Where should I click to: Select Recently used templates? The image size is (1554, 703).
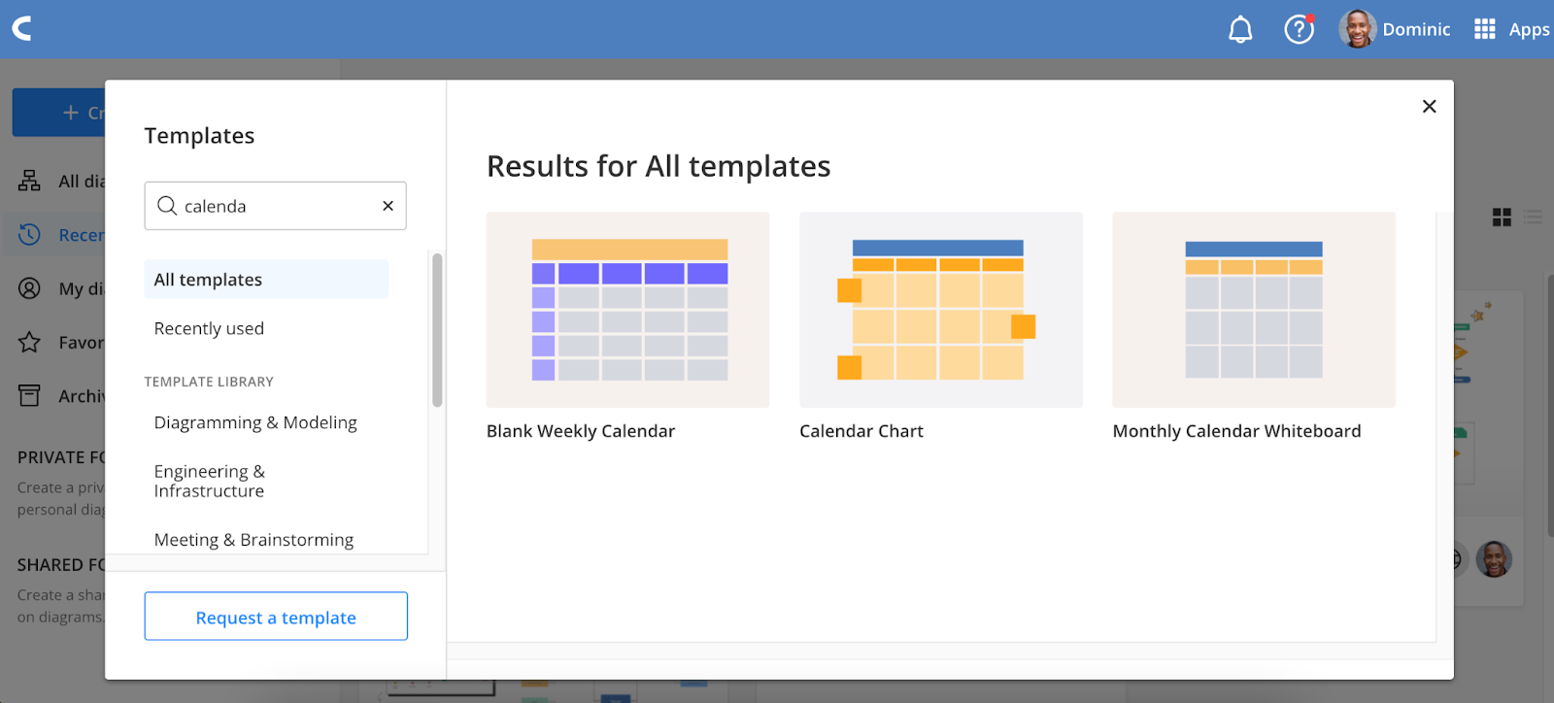click(x=209, y=328)
